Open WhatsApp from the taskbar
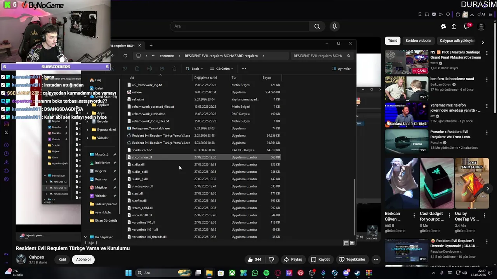Screen dimensions: 497x279 [255, 273]
